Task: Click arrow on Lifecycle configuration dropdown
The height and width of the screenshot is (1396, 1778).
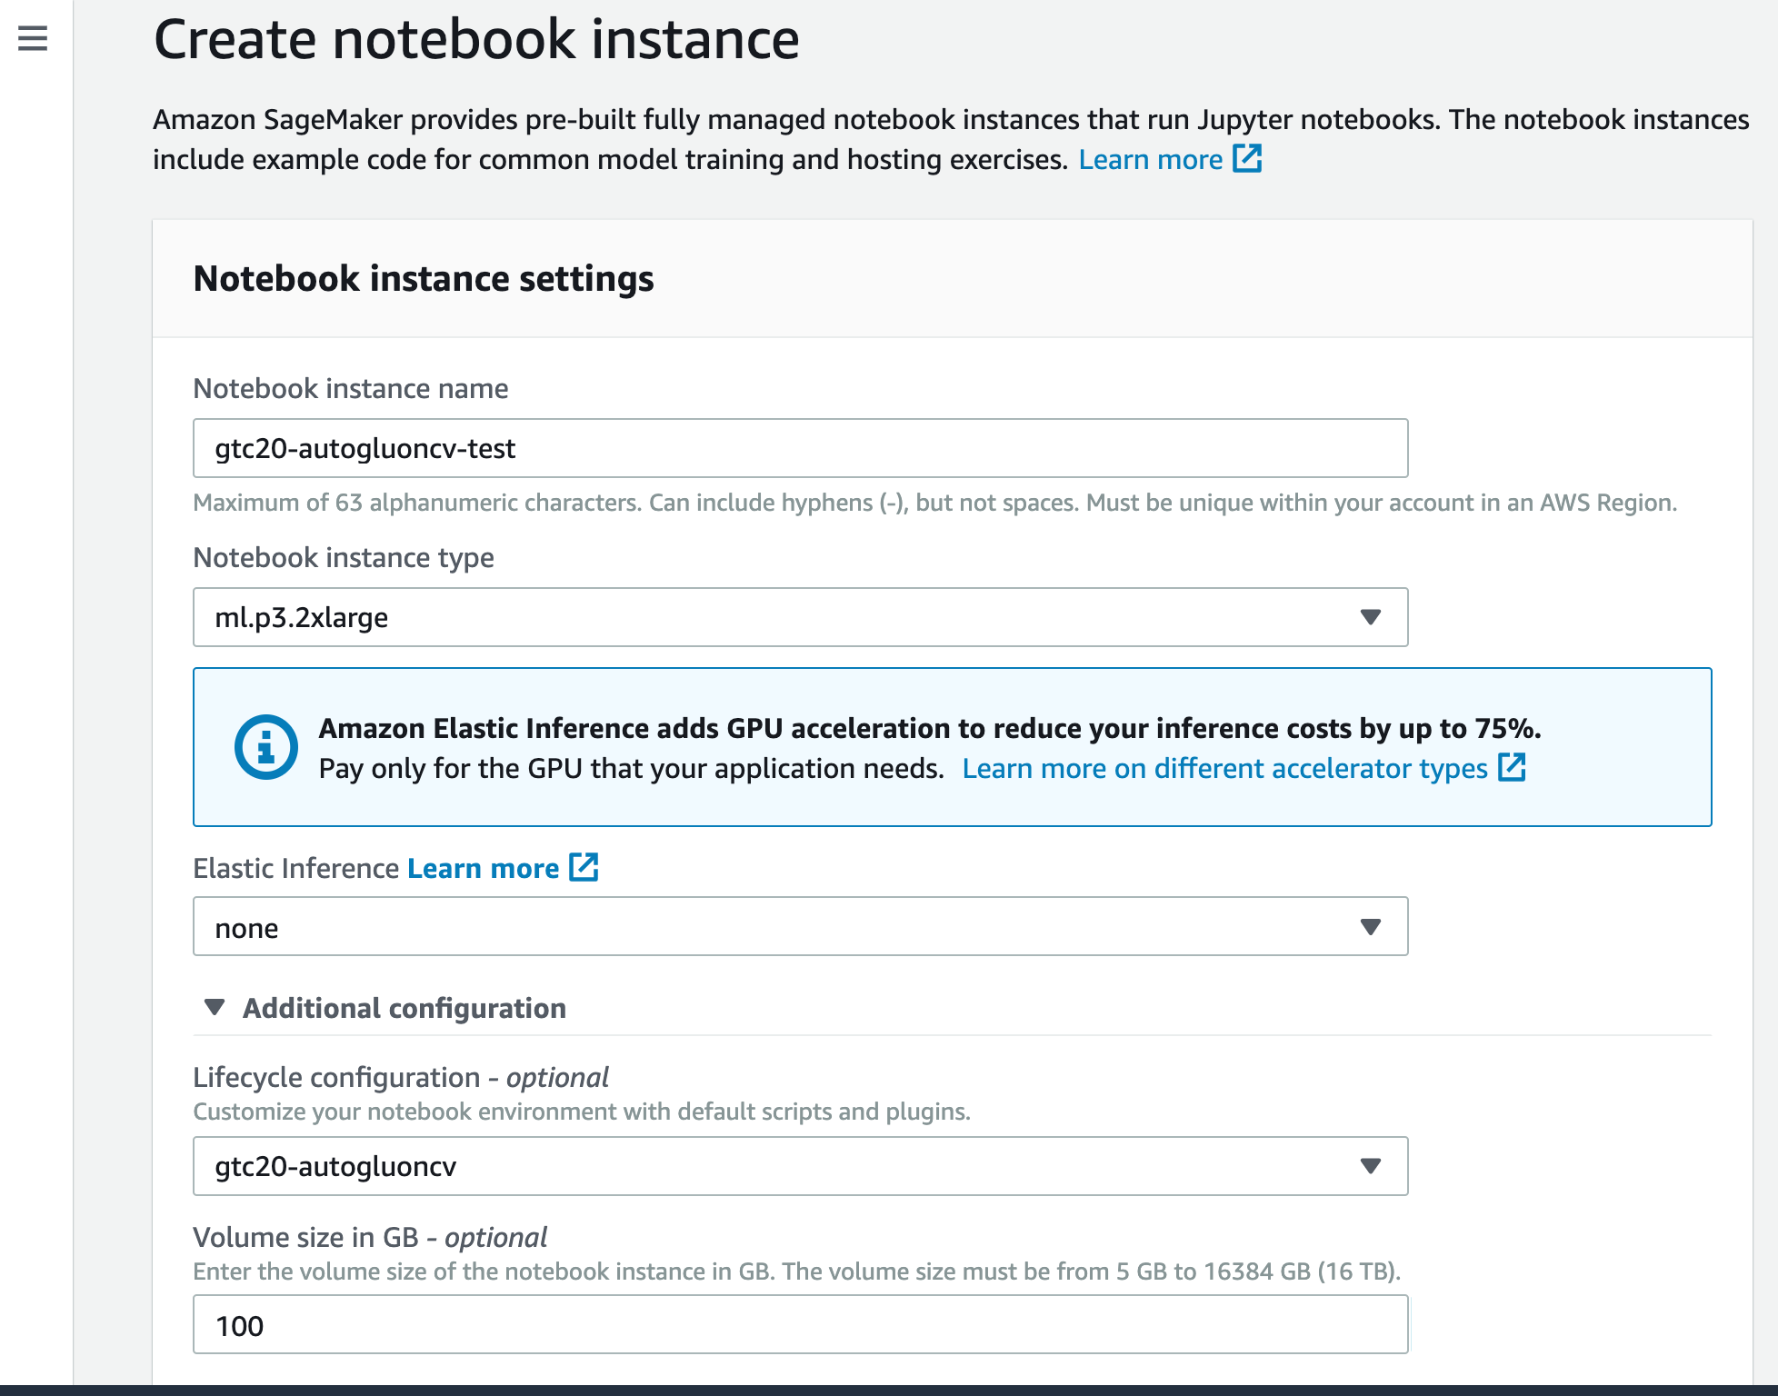Action: click(x=1370, y=1166)
